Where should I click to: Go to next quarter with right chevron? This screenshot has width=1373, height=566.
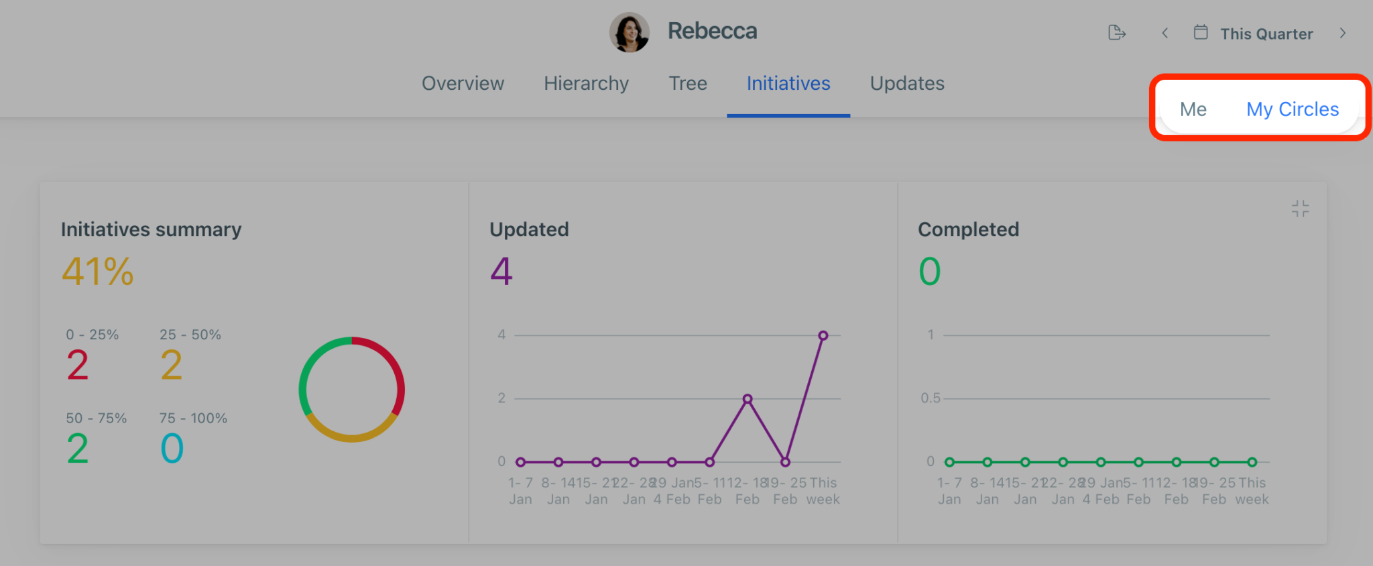(1342, 33)
